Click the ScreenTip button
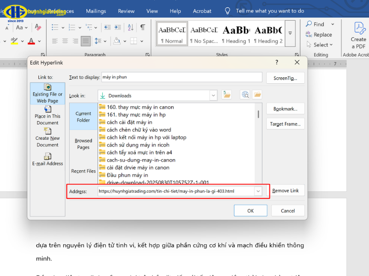This screenshot has height=276, width=369. point(285,78)
